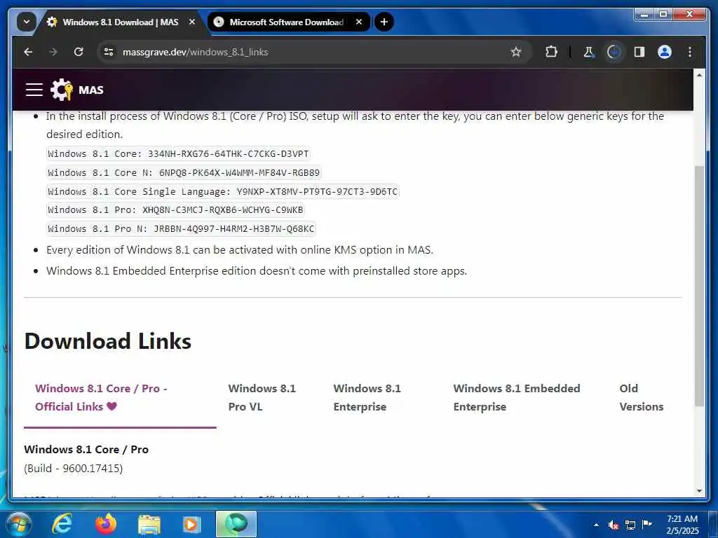This screenshot has height=538, width=718.
Task: Click the address bar URL
Action: (195, 52)
